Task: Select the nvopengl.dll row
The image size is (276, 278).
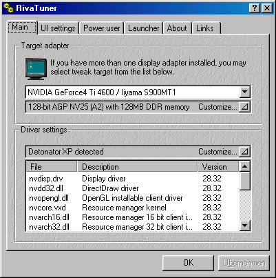Action: click(x=132, y=198)
